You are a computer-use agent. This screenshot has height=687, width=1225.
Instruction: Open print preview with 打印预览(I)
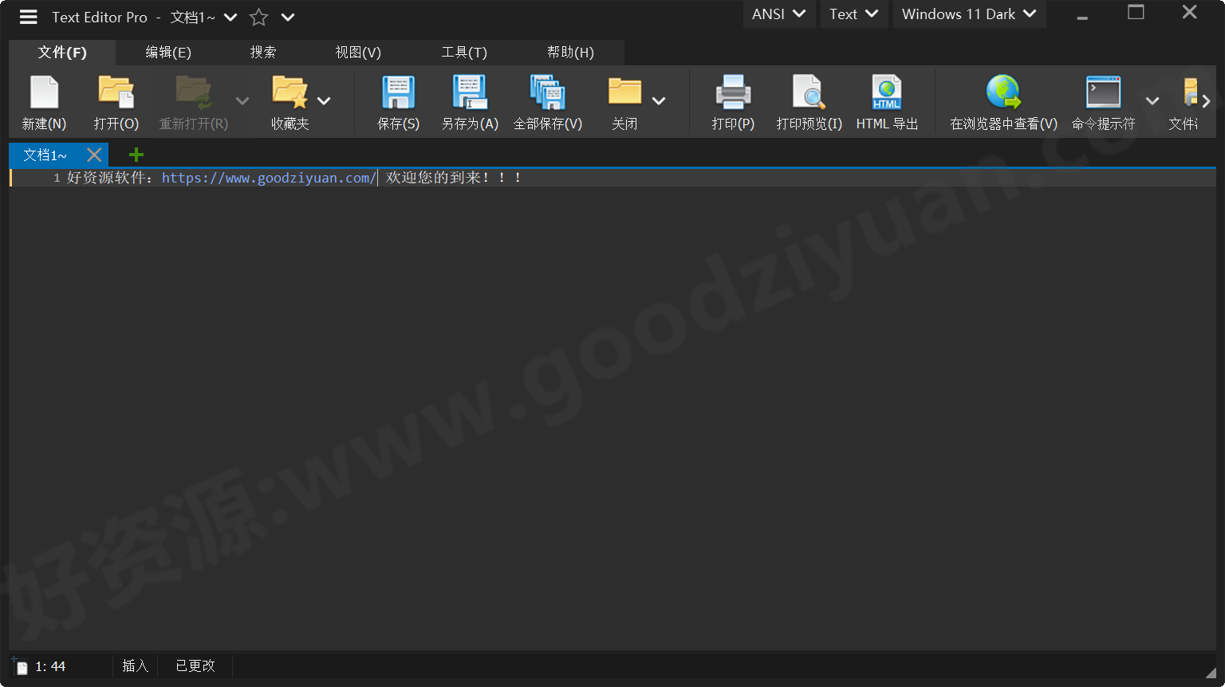(808, 101)
